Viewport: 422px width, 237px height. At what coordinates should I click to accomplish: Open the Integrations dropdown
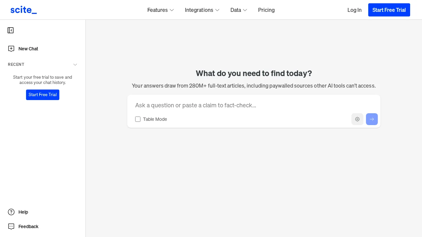[202, 10]
